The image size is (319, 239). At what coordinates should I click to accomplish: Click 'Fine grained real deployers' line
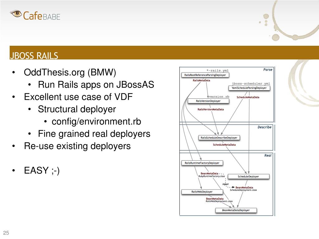[94, 134]
